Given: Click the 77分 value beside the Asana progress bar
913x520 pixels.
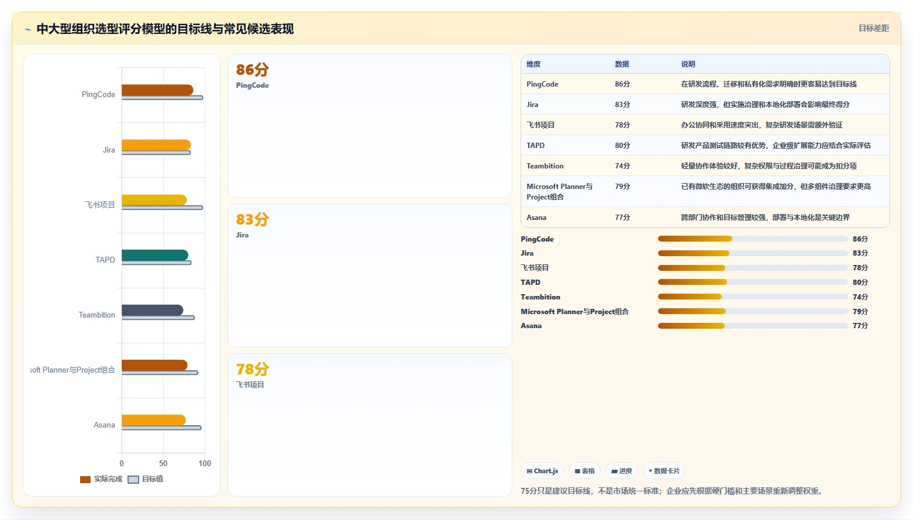Looking at the screenshot, I should 860,326.
